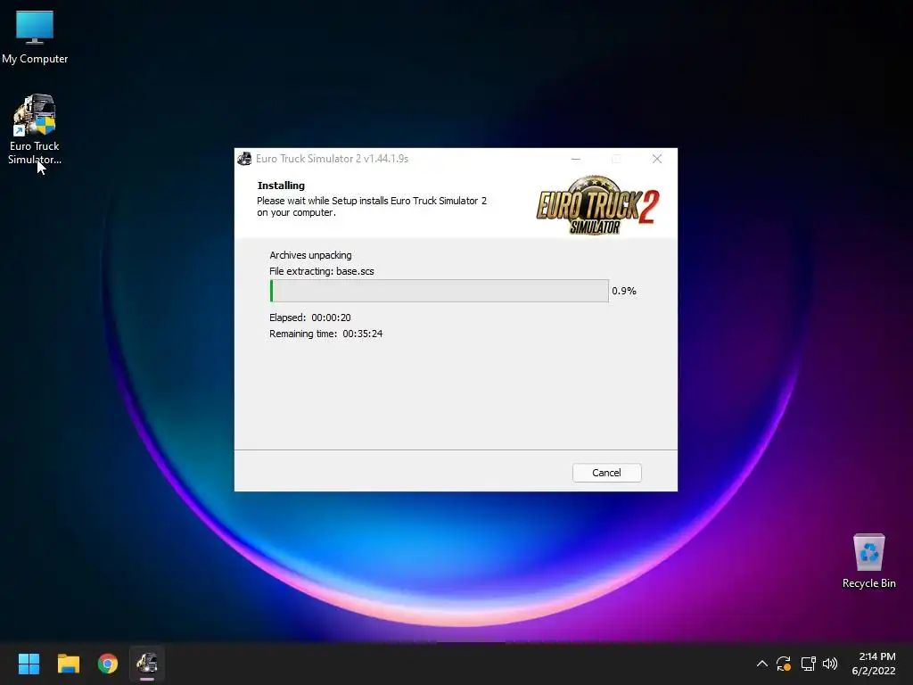Select the Recycle Bin desktop icon
This screenshot has width=913, height=685.
pos(868,561)
